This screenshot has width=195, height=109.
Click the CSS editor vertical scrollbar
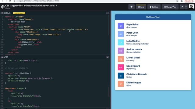point(109,92)
